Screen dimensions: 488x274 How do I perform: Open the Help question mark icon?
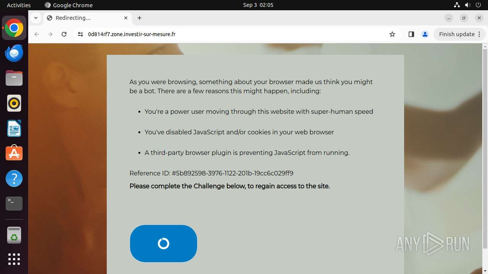14,178
